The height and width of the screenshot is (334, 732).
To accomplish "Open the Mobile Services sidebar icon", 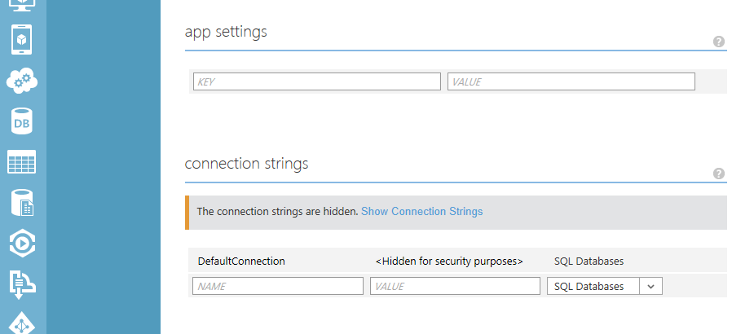I will [21, 40].
